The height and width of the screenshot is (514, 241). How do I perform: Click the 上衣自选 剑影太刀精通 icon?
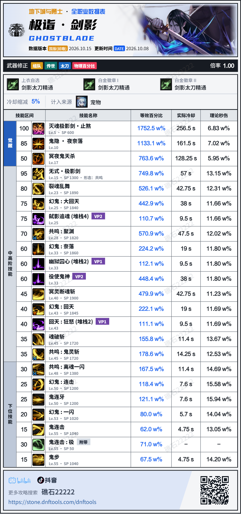pyautogui.click(x=13, y=84)
